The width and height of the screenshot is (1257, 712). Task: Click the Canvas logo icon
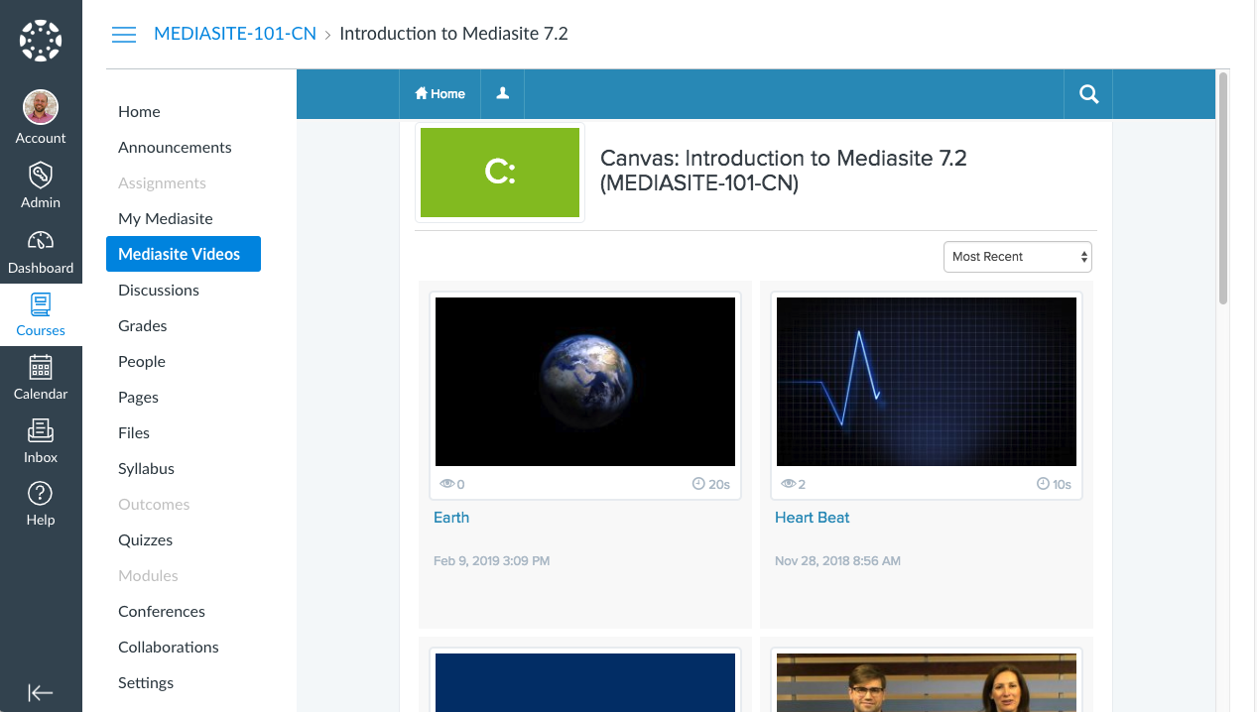[41, 41]
